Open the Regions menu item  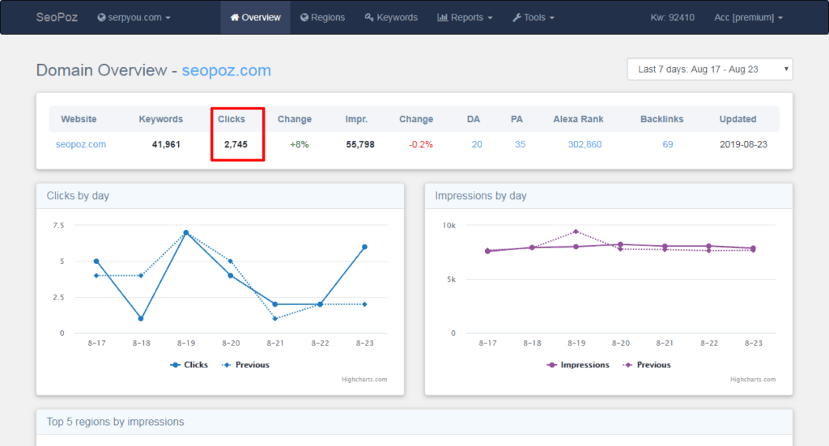322,18
